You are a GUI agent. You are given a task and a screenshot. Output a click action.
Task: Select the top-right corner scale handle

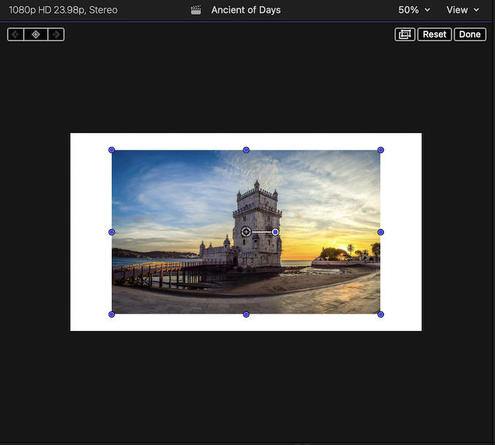tap(381, 150)
